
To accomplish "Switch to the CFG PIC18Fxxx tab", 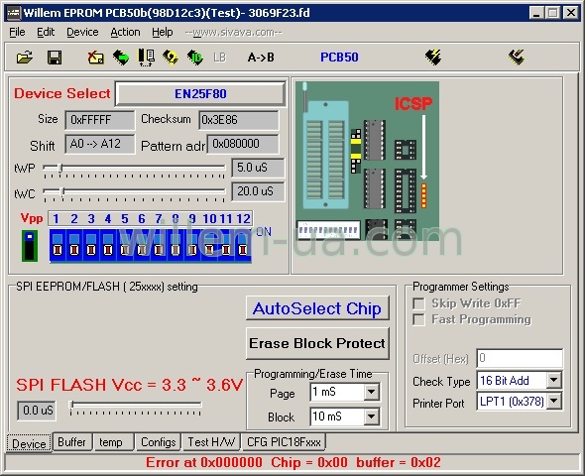I will pyautogui.click(x=284, y=442).
